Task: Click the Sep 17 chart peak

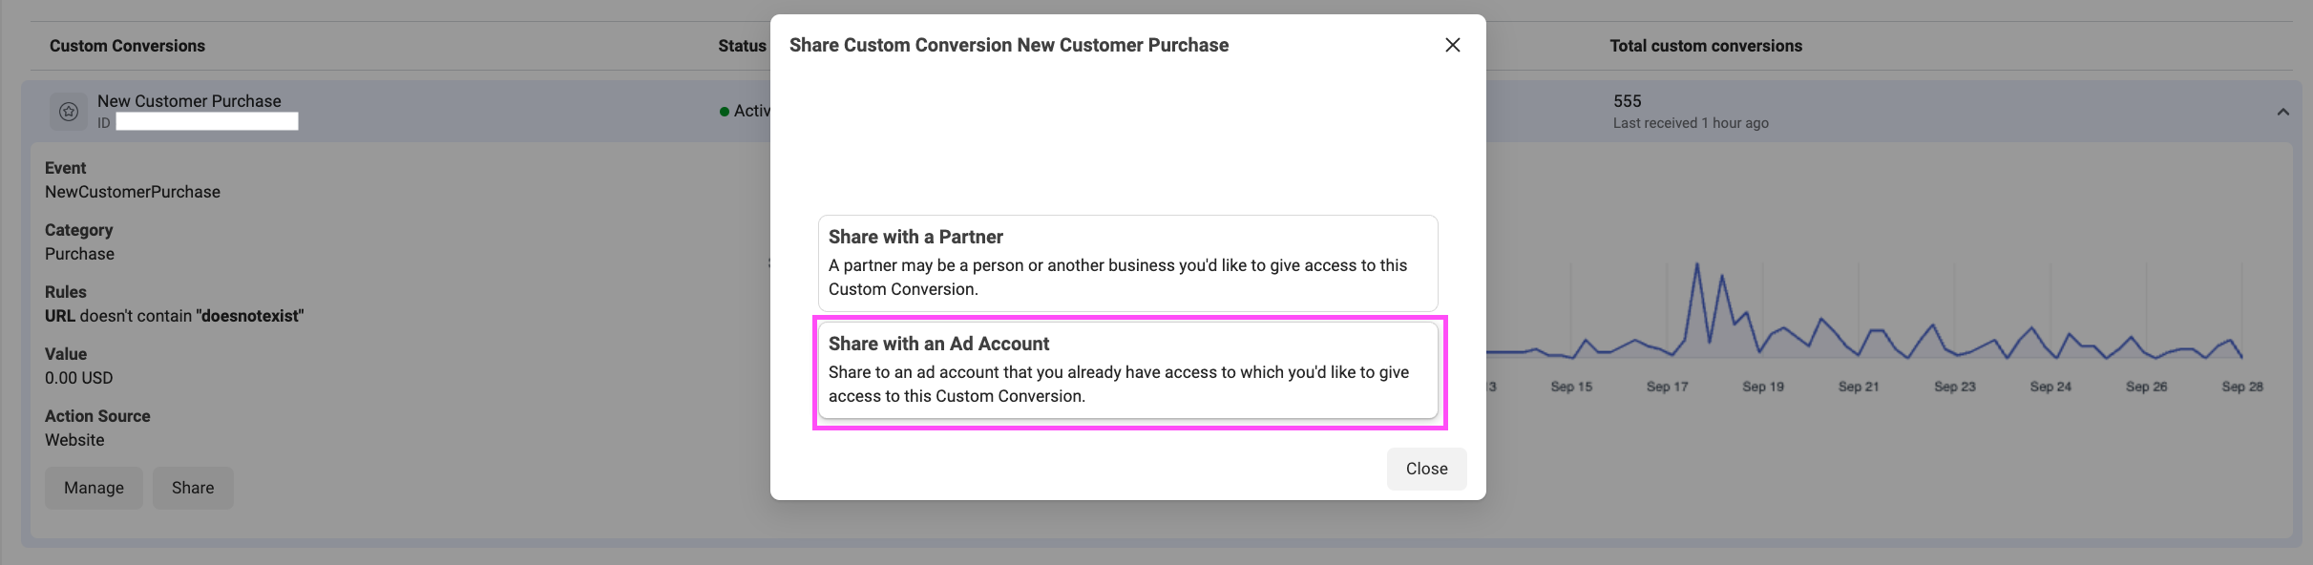Action: point(1696,264)
